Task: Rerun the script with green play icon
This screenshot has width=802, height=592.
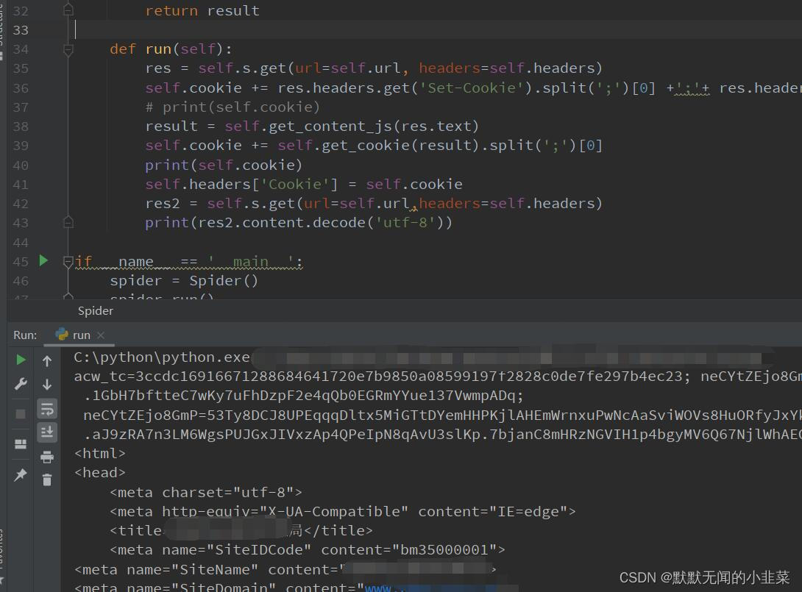Action: pos(21,360)
